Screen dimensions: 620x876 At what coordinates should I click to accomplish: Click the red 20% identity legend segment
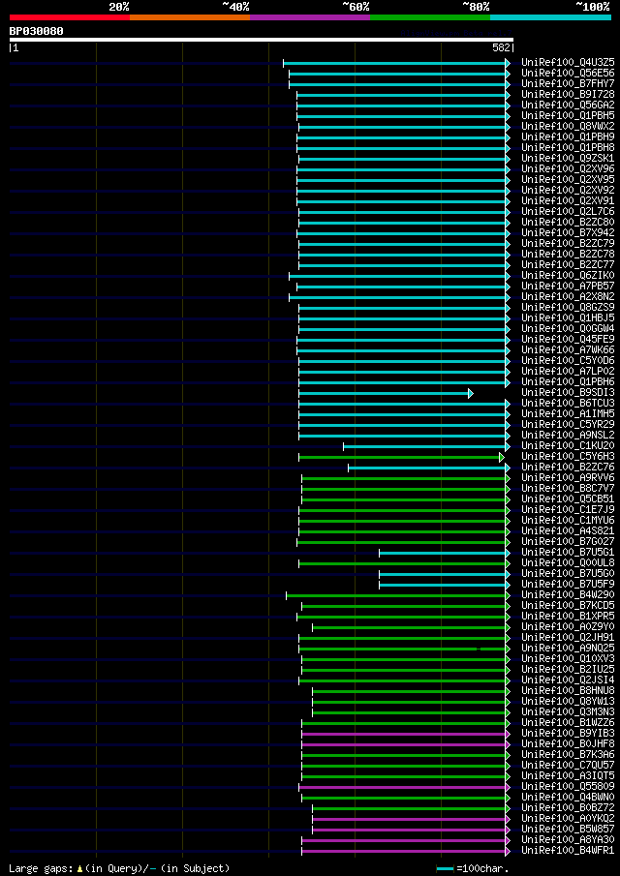coord(70,17)
